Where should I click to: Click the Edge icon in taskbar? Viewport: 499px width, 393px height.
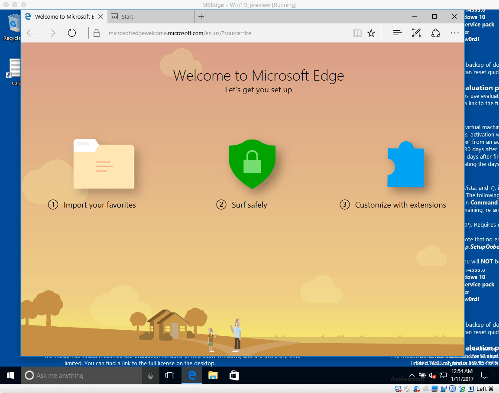(x=192, y=376)
